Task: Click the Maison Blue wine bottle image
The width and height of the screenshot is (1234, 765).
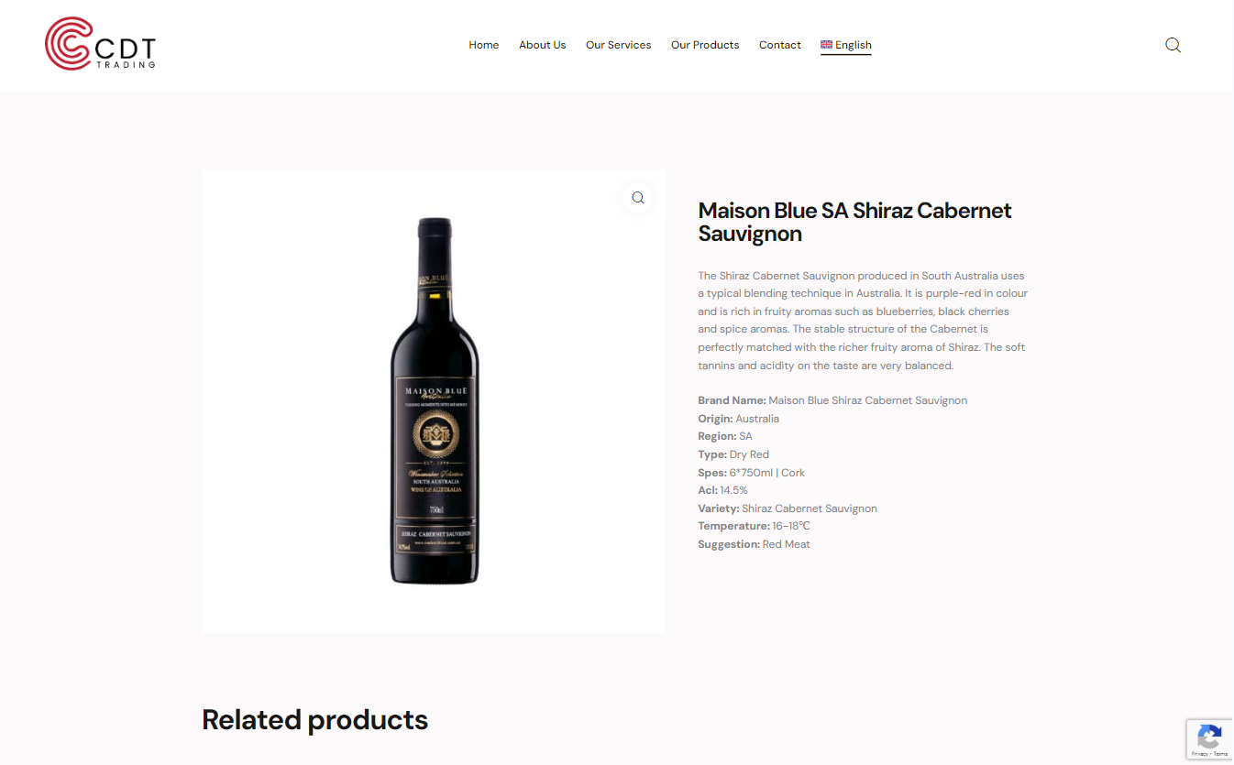Action: [435, 400]
